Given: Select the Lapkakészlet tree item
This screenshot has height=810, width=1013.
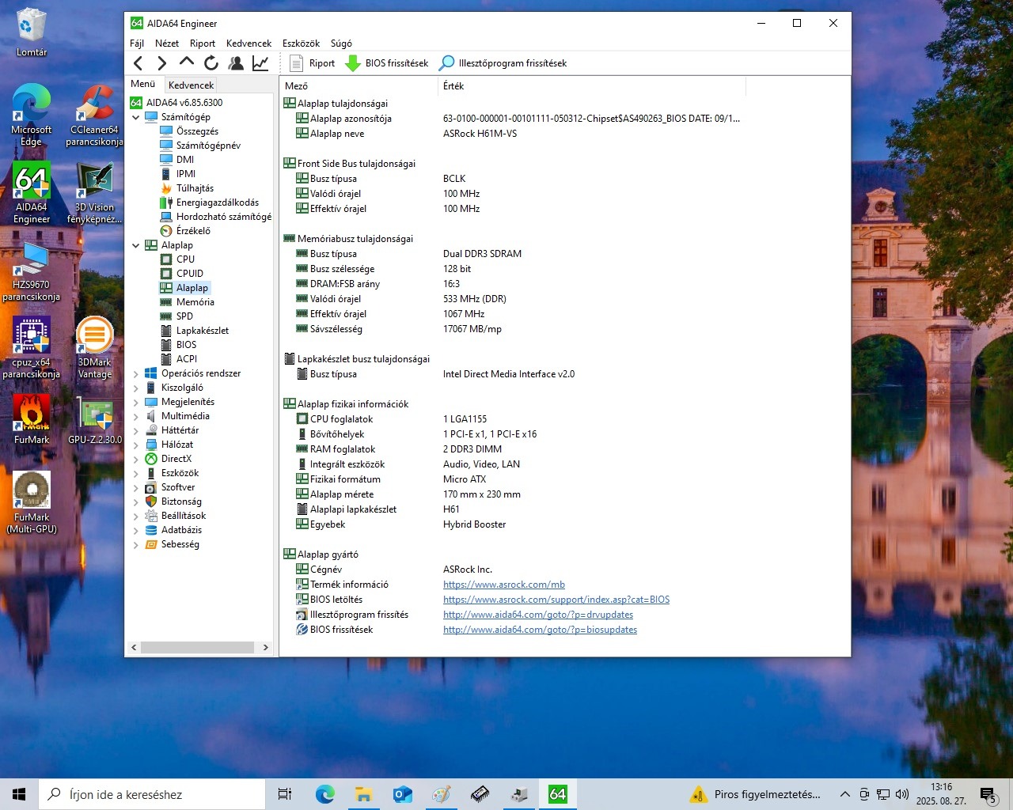Looking at the screenshot, I should [203, 331].
